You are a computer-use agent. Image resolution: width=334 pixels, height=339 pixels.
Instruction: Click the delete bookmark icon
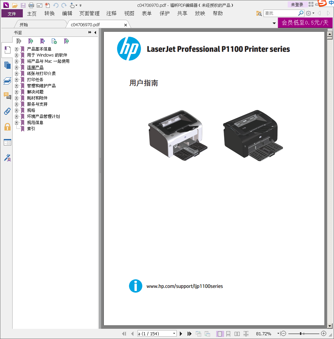coord(19,41)
